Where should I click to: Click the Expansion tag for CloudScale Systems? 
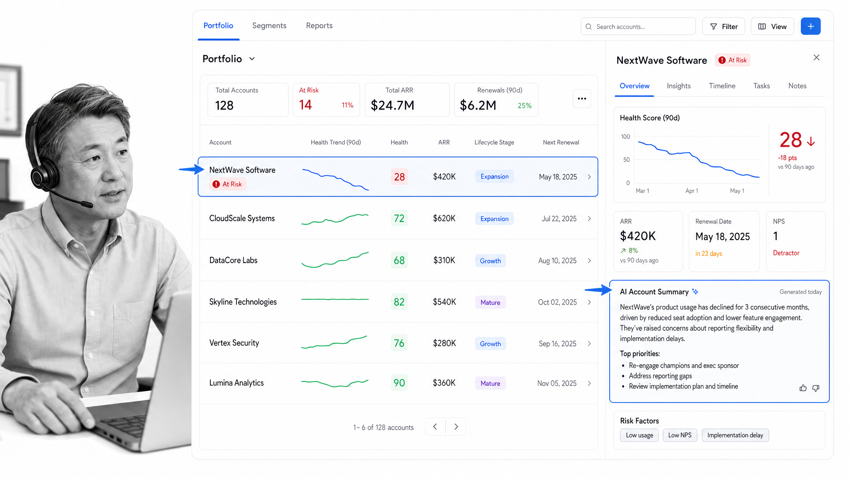click(x=494, y=219)
